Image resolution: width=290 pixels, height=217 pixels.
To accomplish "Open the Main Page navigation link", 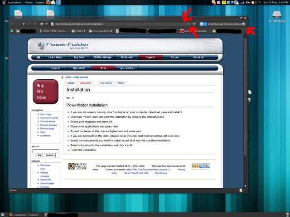I will 45,114.
